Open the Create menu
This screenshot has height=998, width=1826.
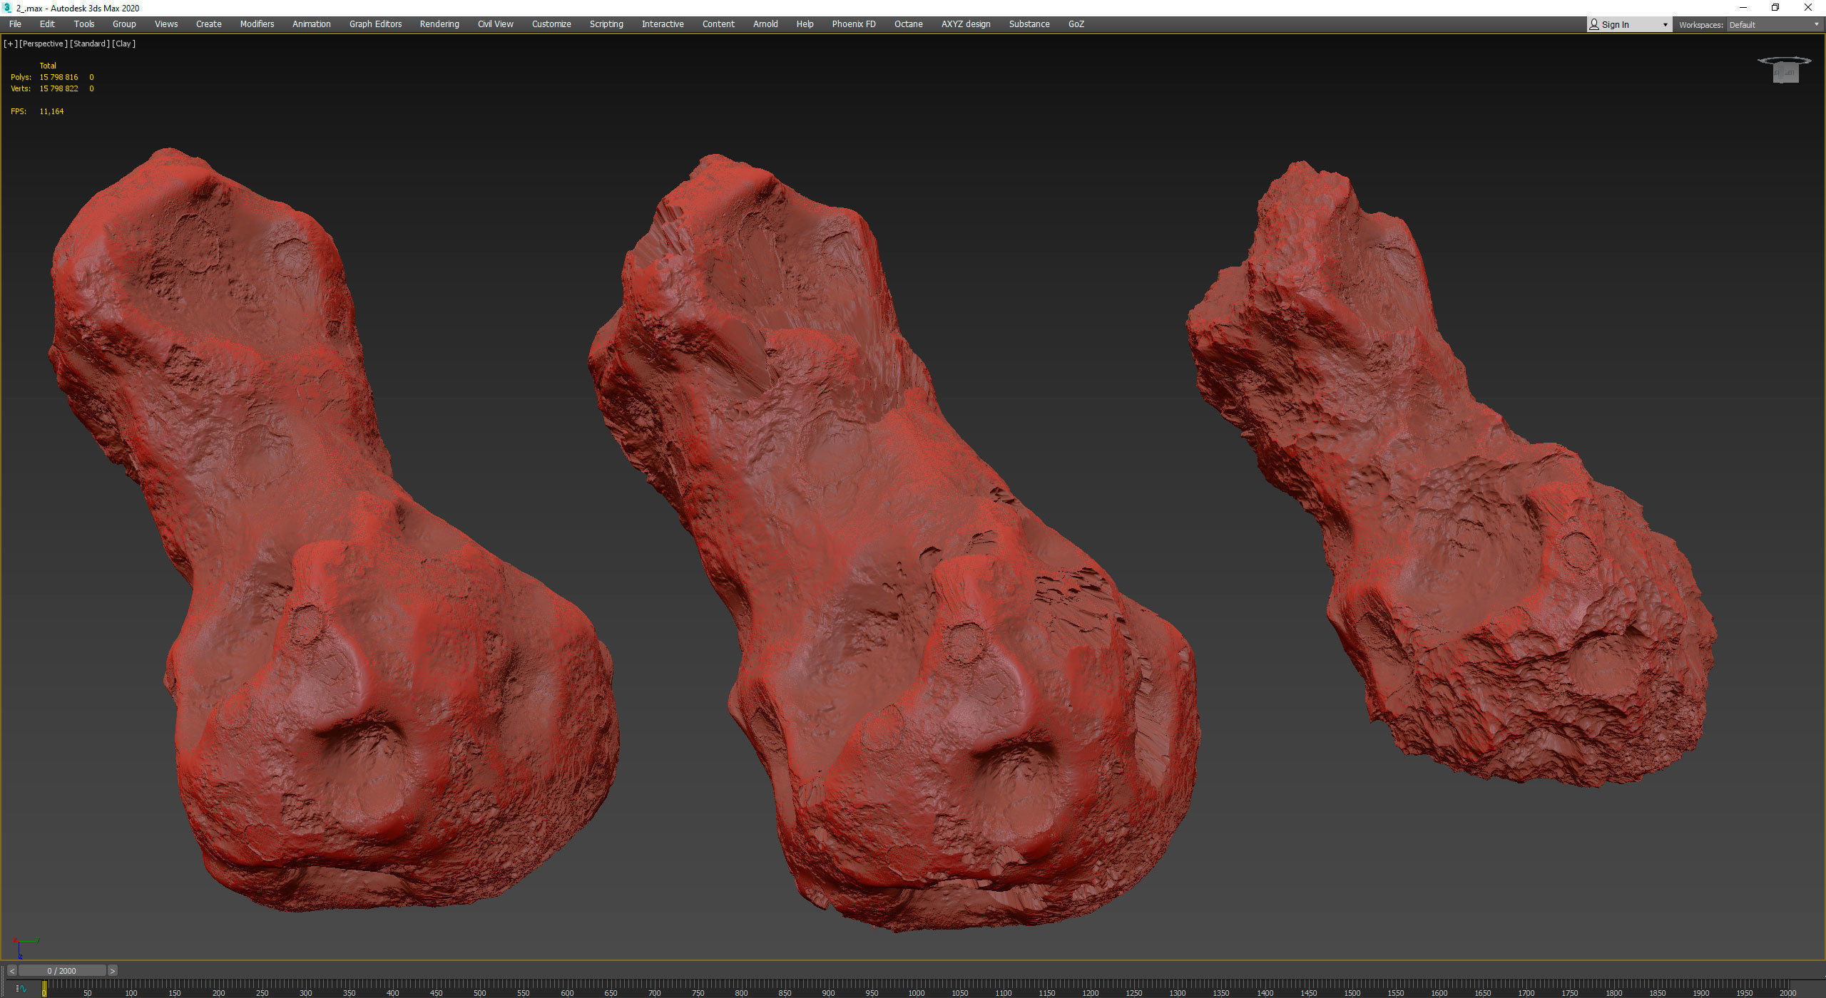(209, 24)
